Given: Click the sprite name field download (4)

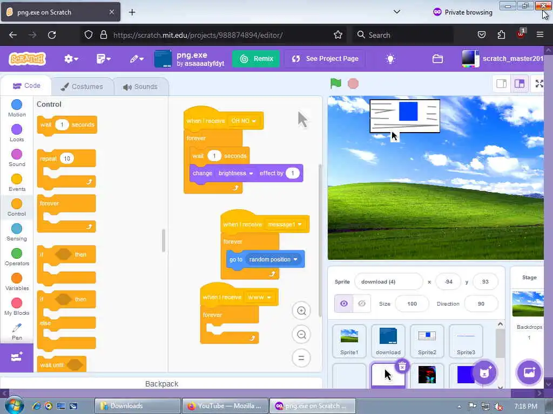Looking at the screenshot, I should click(388, 281).
